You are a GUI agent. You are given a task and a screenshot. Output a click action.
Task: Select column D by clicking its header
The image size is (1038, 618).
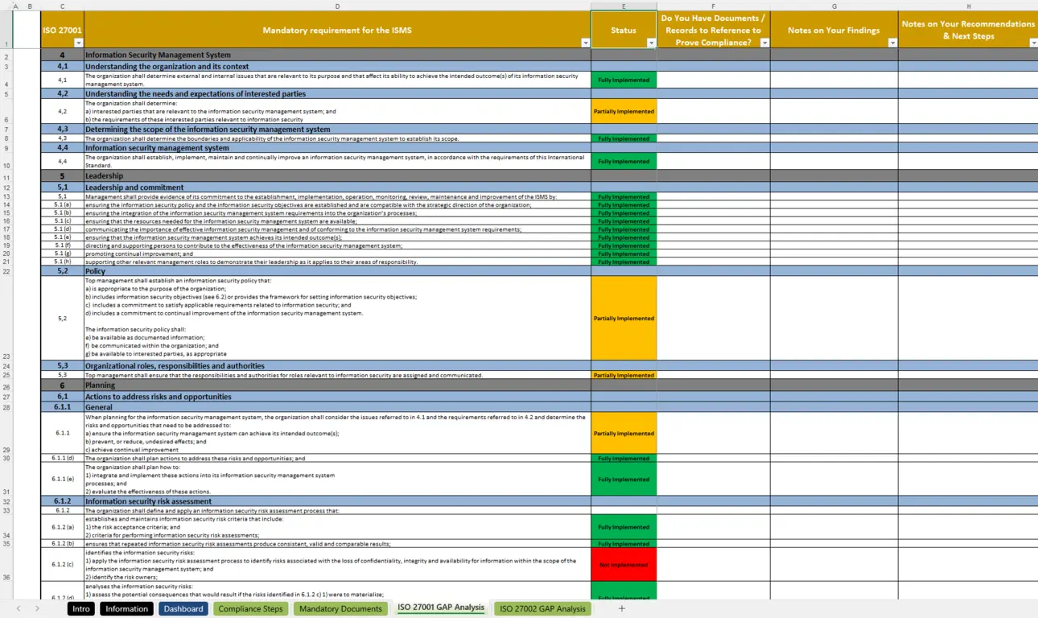tap(337, 6)
